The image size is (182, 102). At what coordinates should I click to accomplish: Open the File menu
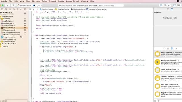click(11, 1)
